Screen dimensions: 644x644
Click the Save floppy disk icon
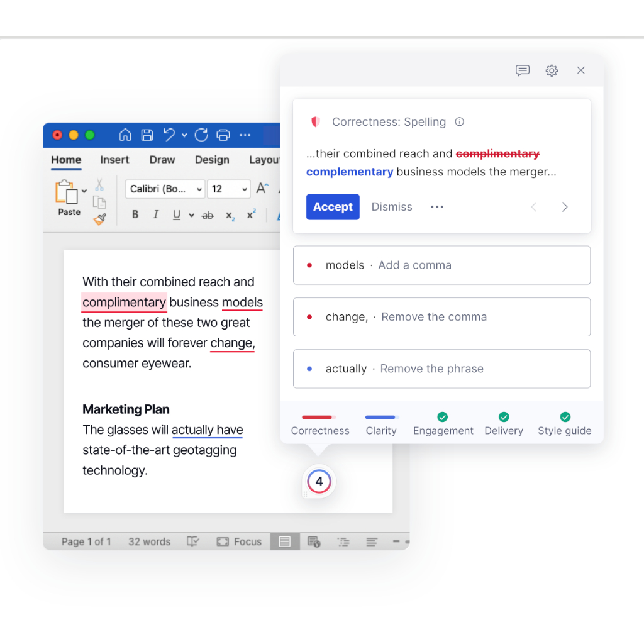pyautogui.click(x=147, y=135)
